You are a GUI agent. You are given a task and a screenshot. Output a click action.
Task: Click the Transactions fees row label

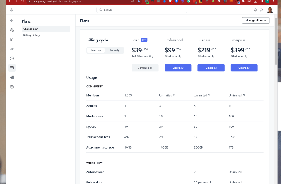pyautogui.click(x=98, y=137)
